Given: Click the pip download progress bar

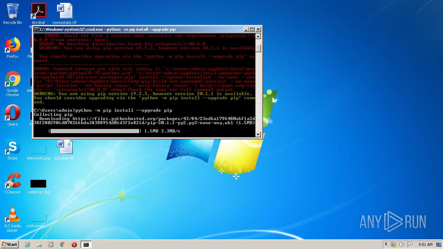Looking at the screenshot, I should (95, 131).
